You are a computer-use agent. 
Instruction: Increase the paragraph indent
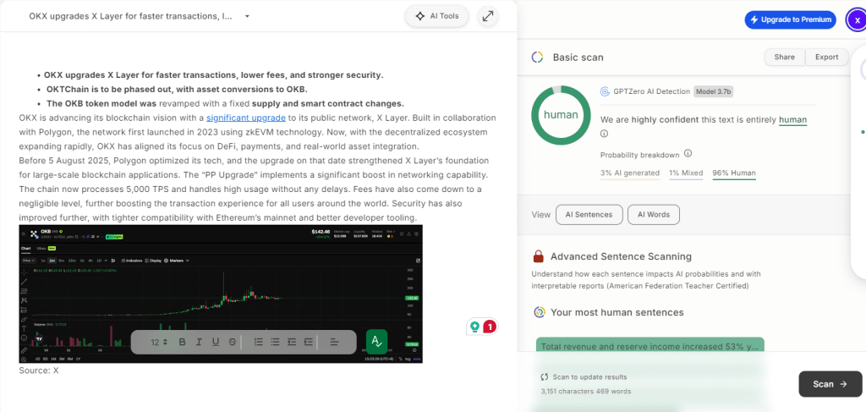(306, 342)
